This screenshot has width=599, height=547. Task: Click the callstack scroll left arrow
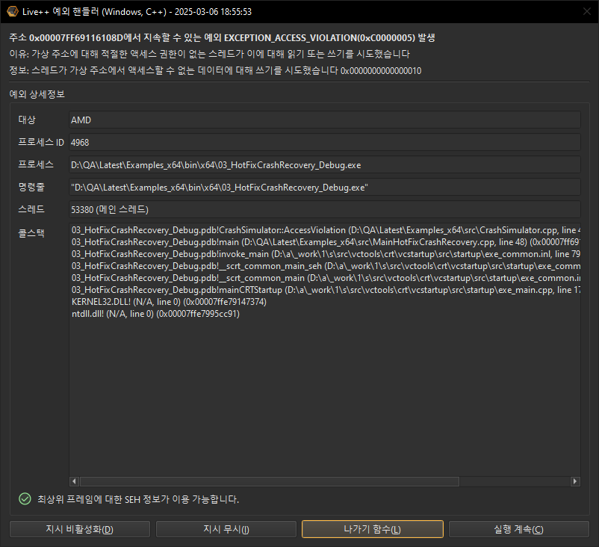[x=74, y=481]
